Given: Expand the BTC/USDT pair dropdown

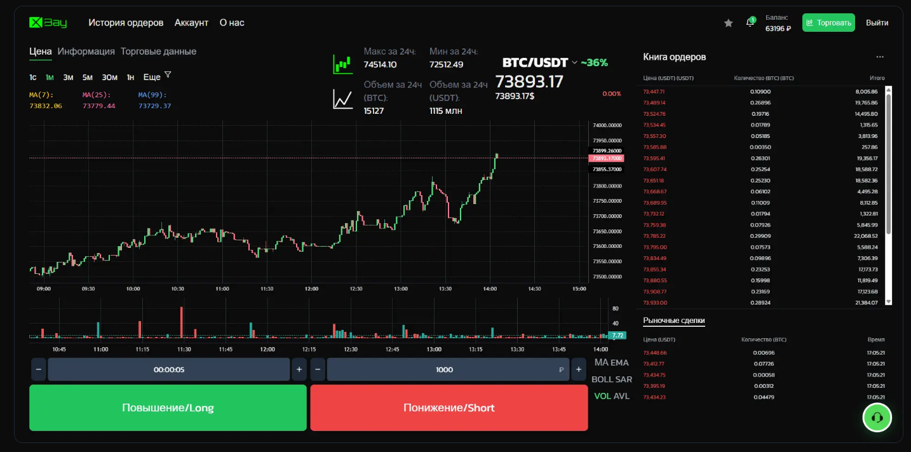Looking at the screenshot, I should pyautogui.click(x=574, y=62).
